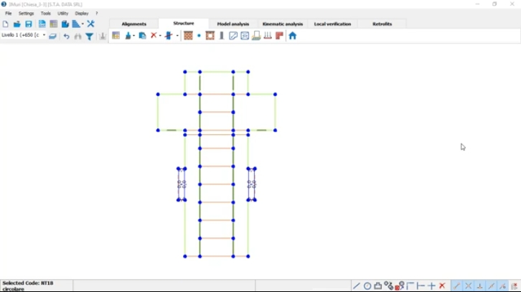Open the Tools menu

tap(45, 14)
